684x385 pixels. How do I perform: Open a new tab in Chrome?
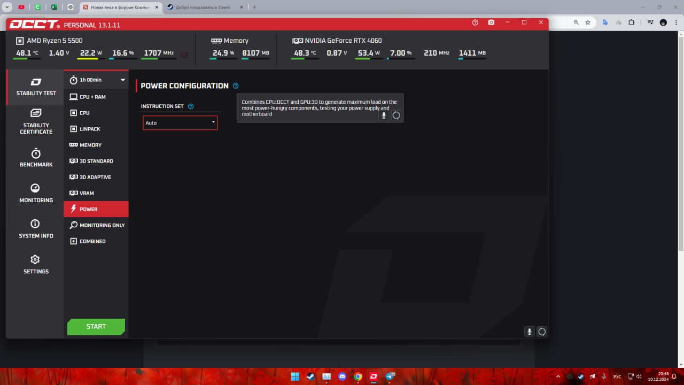point(254,7)
